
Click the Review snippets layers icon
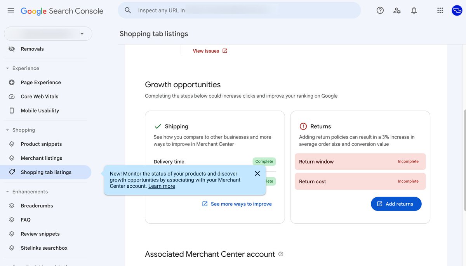coord(12,234)
